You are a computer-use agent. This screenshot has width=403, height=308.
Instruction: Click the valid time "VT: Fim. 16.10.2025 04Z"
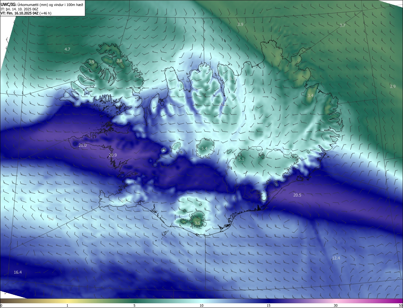pyautogui.click(x=20, y=13)
